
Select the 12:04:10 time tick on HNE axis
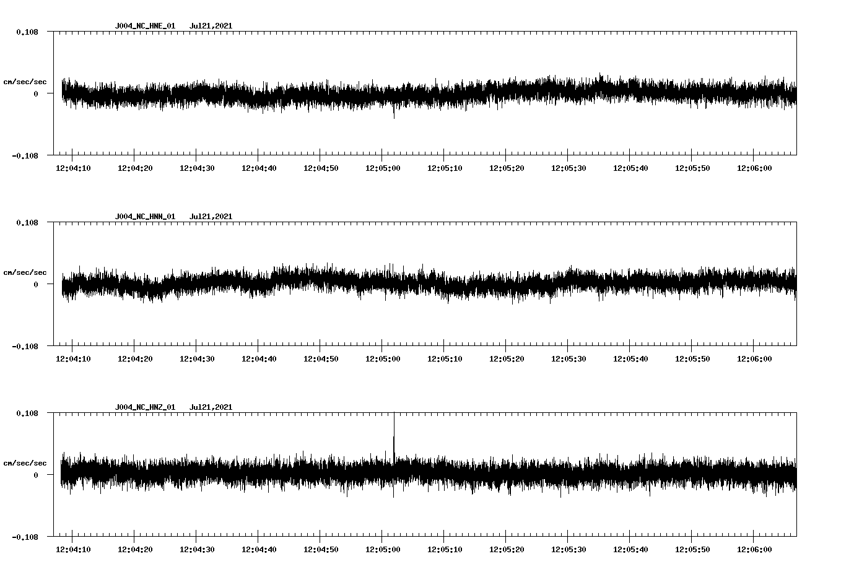[72, 167]
